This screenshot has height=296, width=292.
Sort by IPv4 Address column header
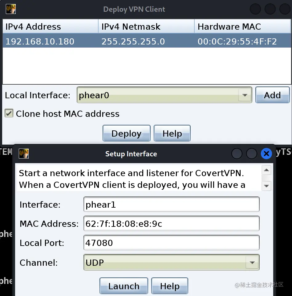(x=51, y=27)
